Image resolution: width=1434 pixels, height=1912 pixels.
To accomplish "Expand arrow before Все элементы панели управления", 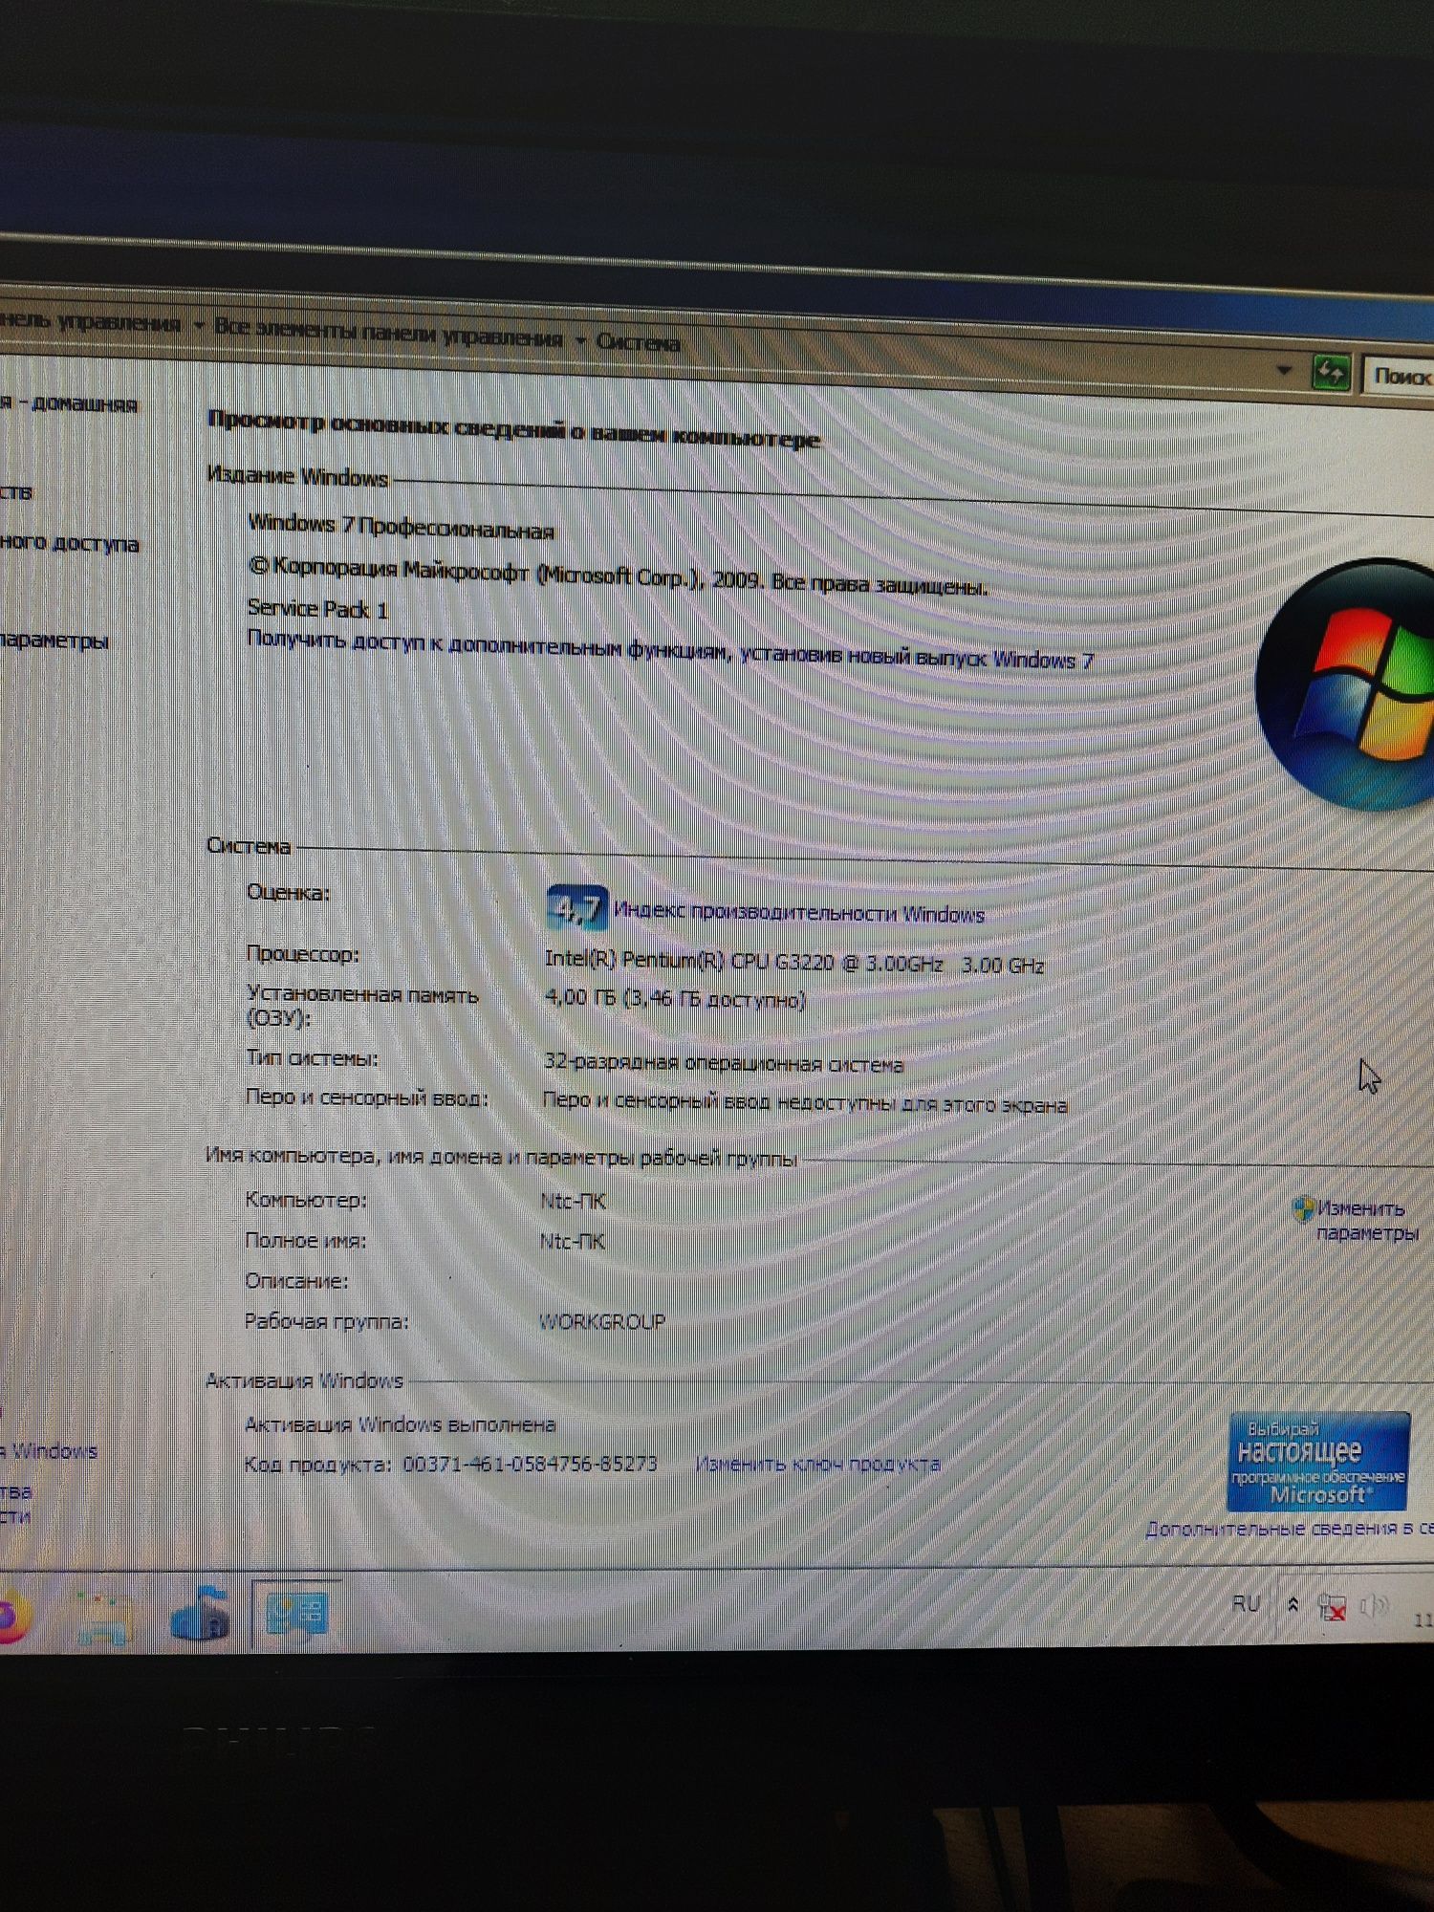I will coord(199,325).
